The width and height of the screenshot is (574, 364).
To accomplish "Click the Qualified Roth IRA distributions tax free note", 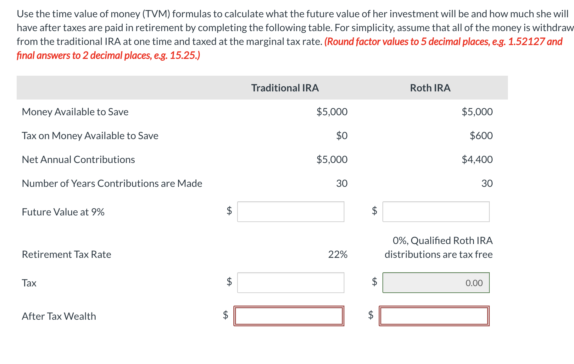I will pyautogui.click(x=438, y=247).
